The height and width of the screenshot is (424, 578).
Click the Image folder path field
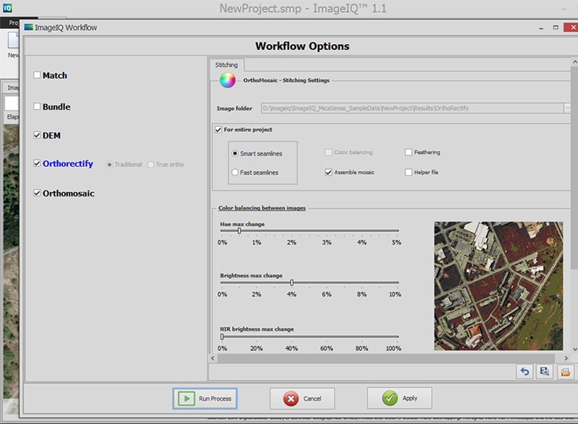[413, 108]
